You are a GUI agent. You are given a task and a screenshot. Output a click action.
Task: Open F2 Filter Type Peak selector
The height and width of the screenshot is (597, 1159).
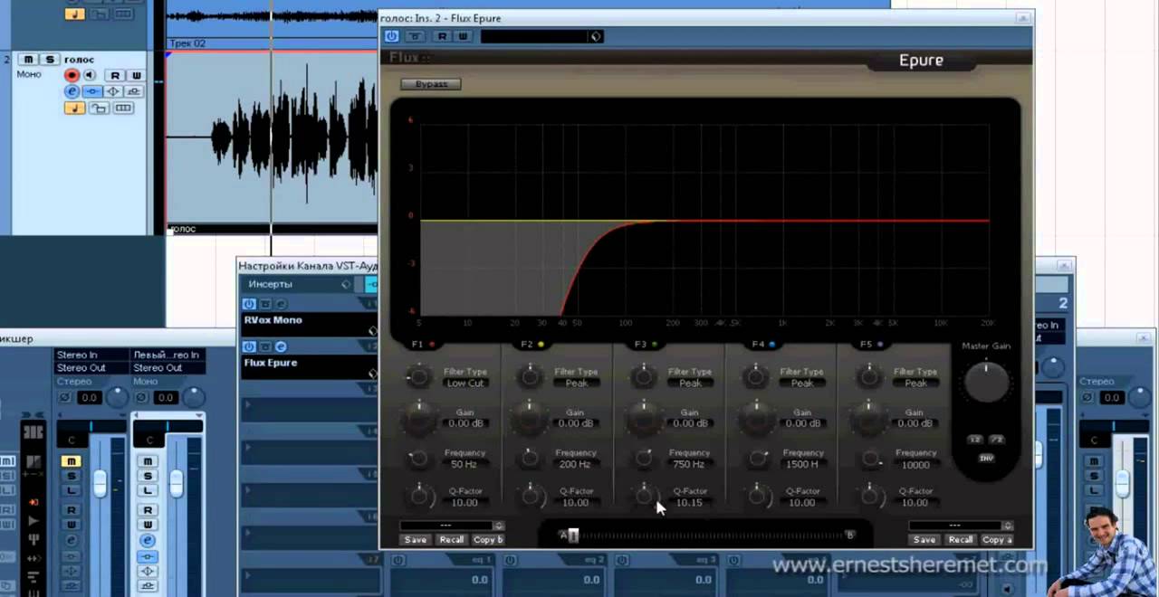tap(577, 384)
